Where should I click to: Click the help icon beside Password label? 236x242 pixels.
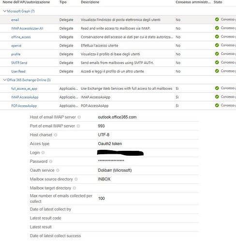click(51, 161)
